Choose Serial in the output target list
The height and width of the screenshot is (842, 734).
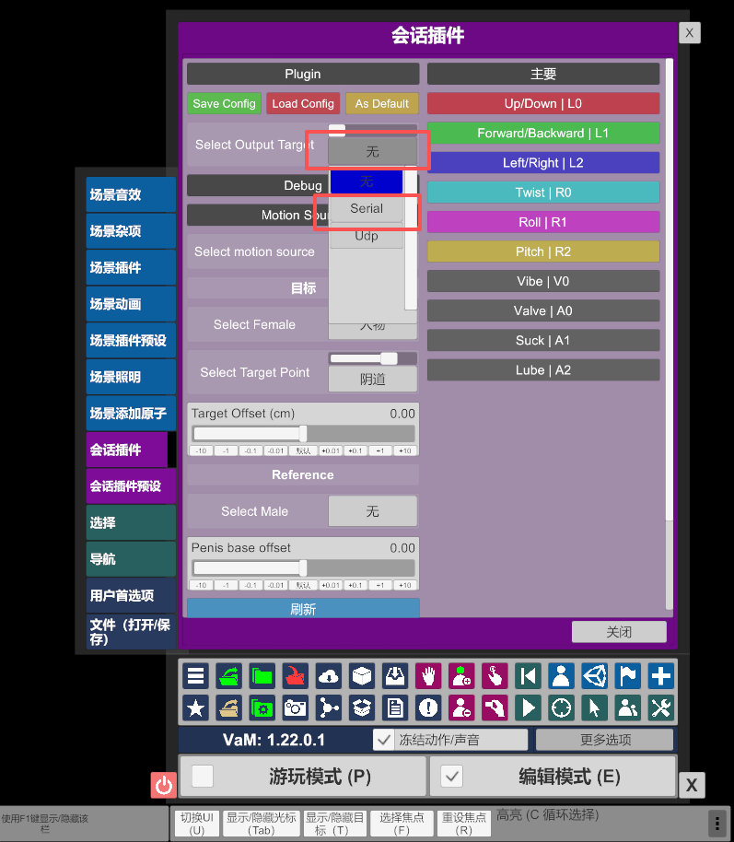[x=367, y=208]
